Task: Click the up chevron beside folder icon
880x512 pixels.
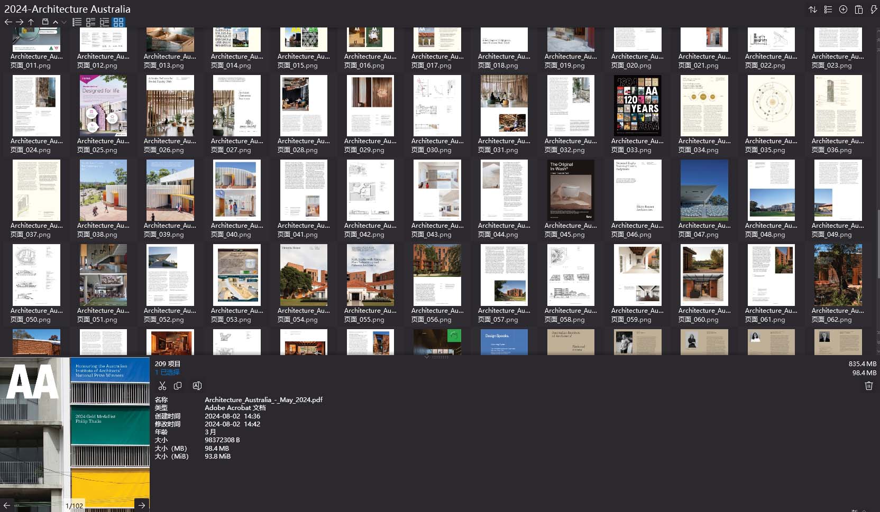Action: coord(56,22)
